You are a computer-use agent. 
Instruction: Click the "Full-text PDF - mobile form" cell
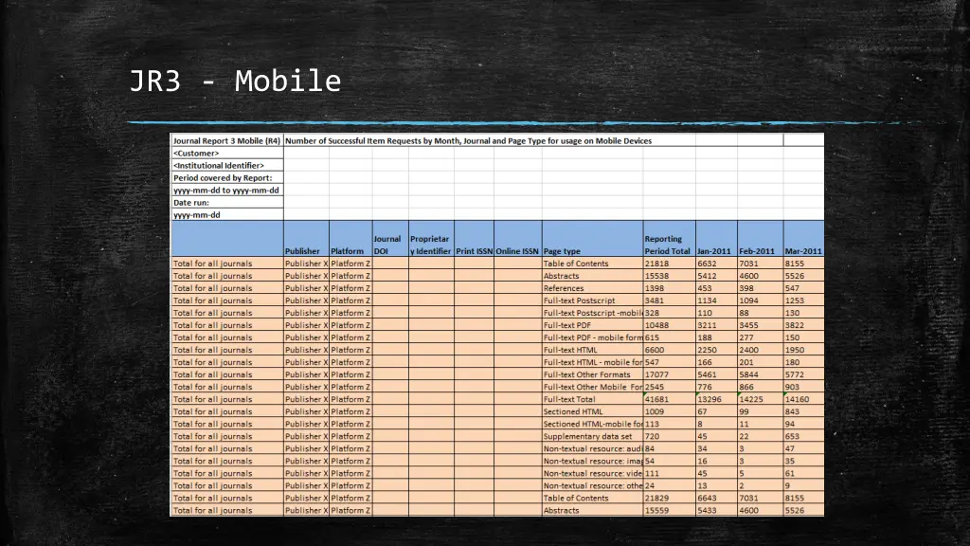[x=592, y=337]
